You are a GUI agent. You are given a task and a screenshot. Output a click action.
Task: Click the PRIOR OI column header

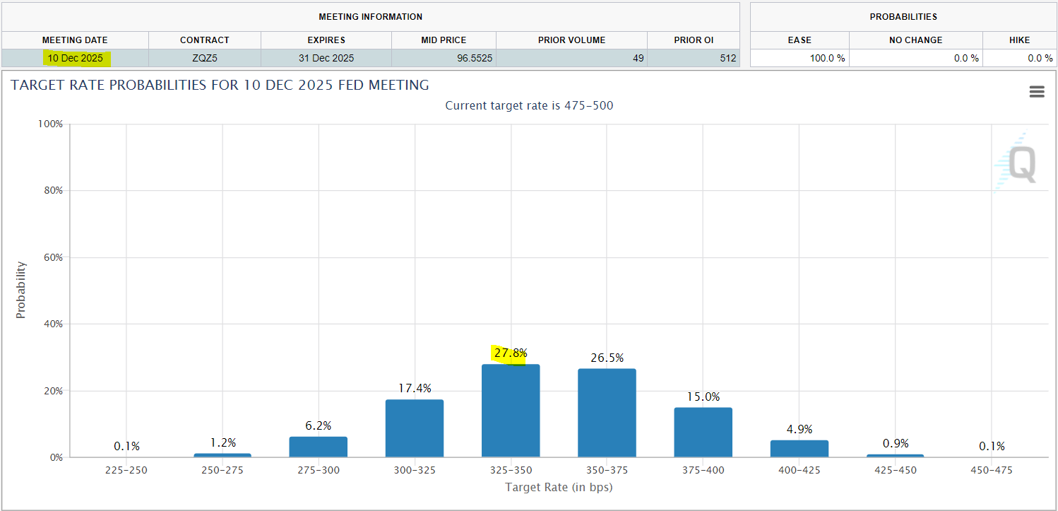point(693,40)
